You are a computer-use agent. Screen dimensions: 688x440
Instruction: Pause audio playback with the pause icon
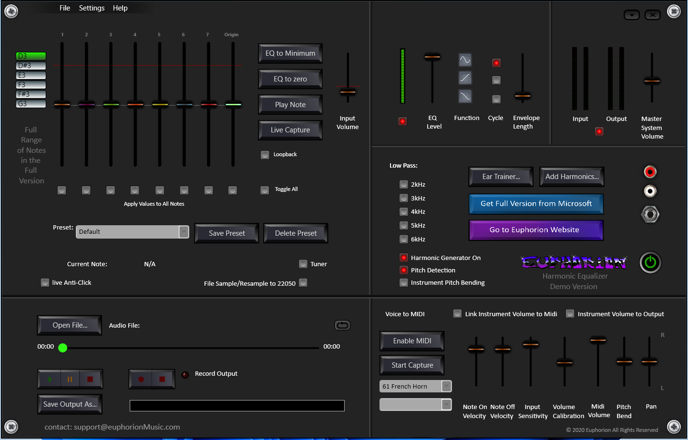70,379
